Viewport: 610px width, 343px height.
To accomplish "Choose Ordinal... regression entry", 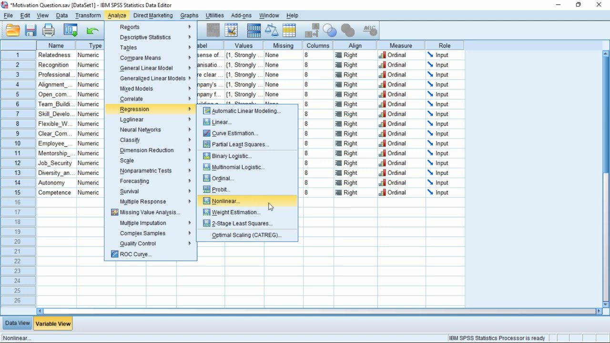I will click(x=247, y=178).
